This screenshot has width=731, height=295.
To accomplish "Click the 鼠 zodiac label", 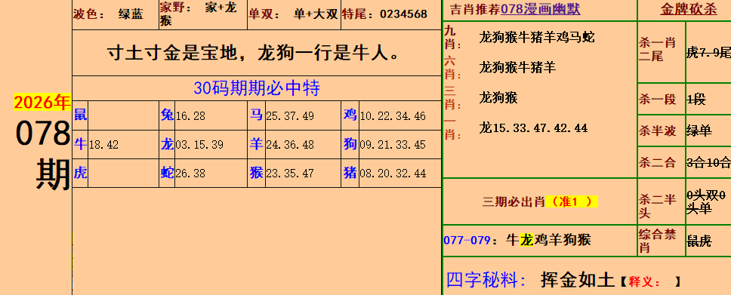I will click(80, 115).
